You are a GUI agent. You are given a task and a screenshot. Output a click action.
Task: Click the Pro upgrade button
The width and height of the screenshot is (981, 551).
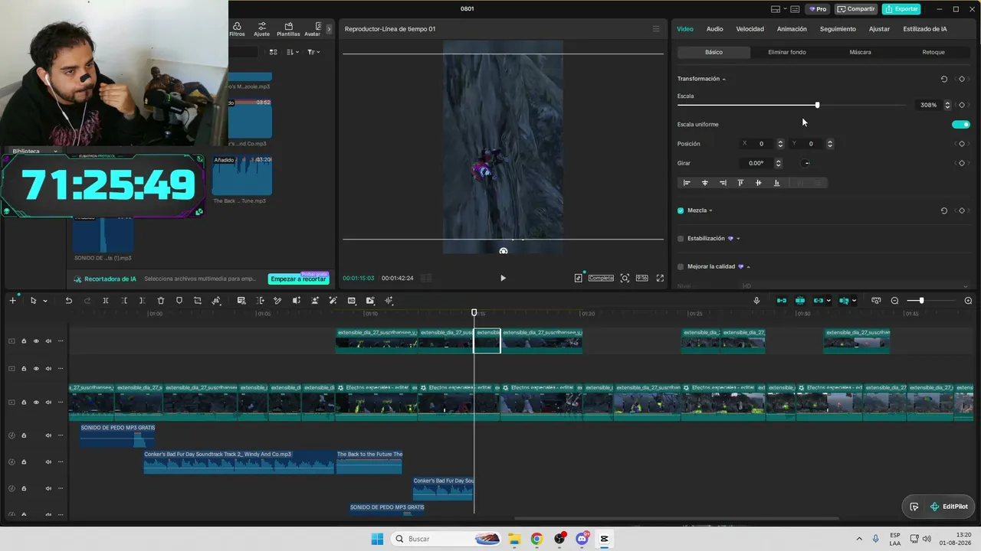pyautogui.click(x=819, y=9)
